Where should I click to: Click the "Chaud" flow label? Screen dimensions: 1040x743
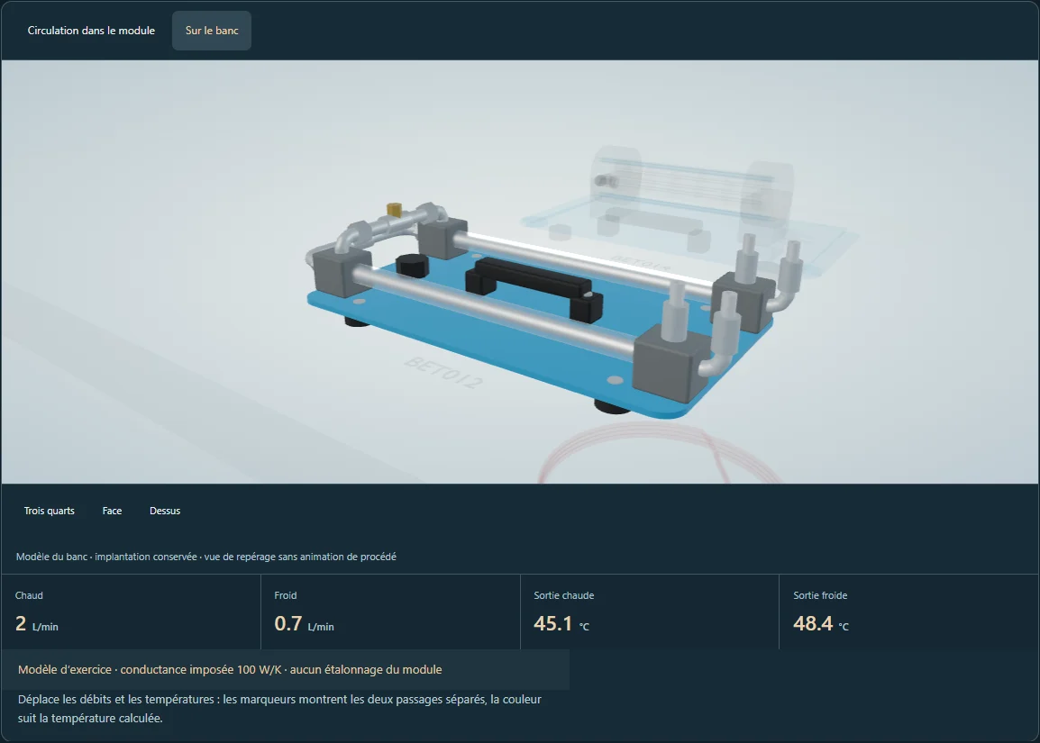[29, 595]
